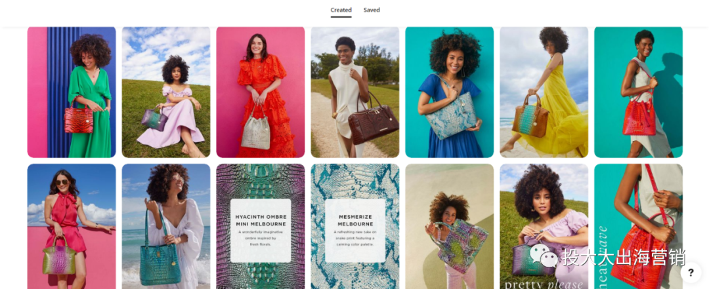Click the Mesmerize Melbourne description text card
Viewport: 709px width, 289px height.
pyautogui.click(x=355, y=231)
